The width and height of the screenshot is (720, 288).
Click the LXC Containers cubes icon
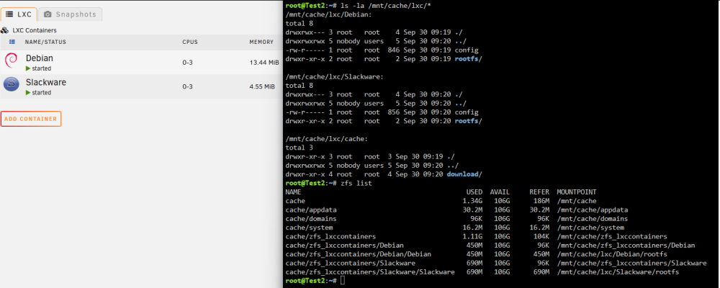tap(5, 30)
